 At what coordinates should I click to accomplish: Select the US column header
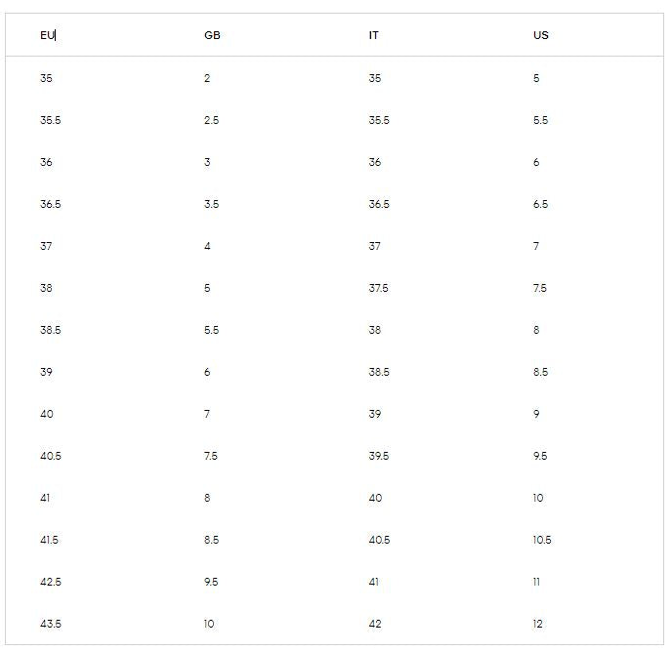pos(541,35)
